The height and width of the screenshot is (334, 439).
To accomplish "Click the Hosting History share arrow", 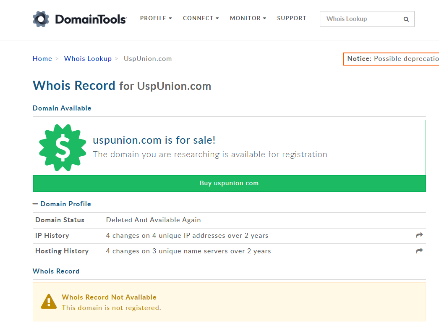I will coord(419,251).
